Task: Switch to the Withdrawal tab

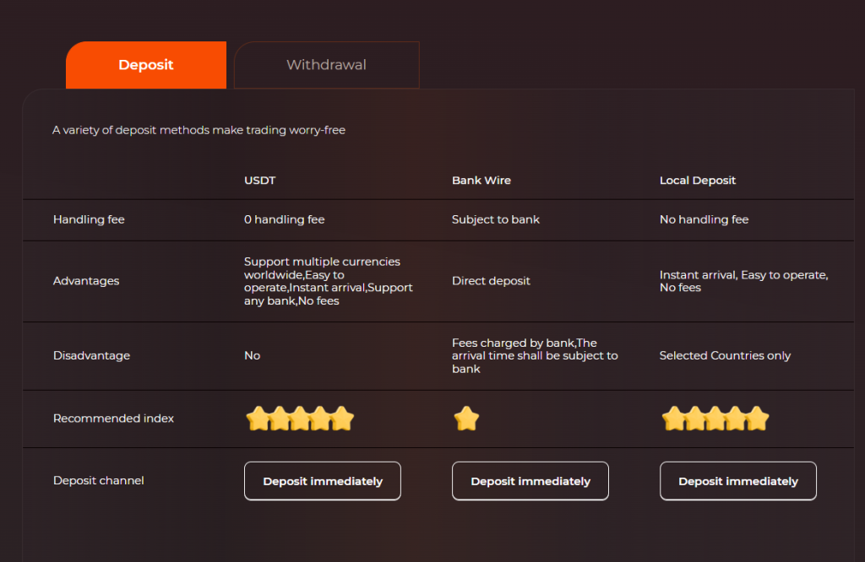Action: (326, 65)
